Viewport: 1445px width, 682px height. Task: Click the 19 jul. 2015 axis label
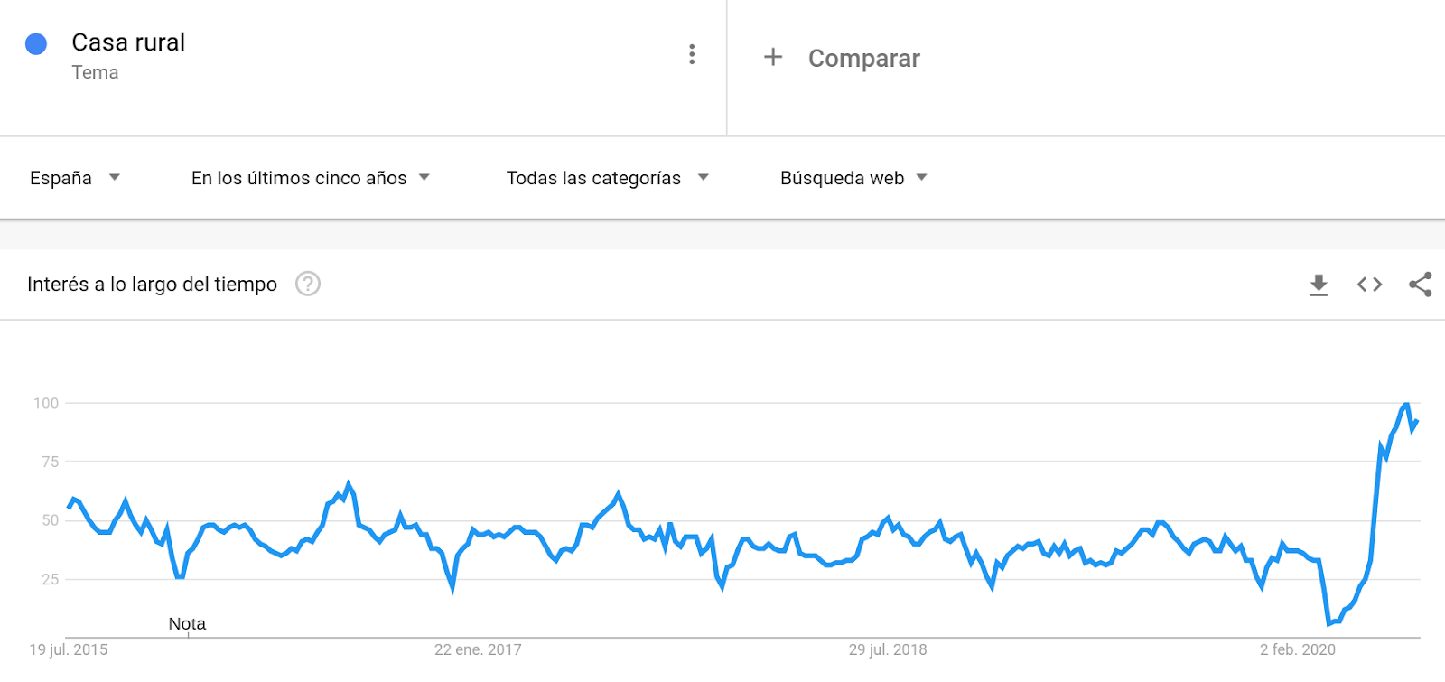(69, 649)
